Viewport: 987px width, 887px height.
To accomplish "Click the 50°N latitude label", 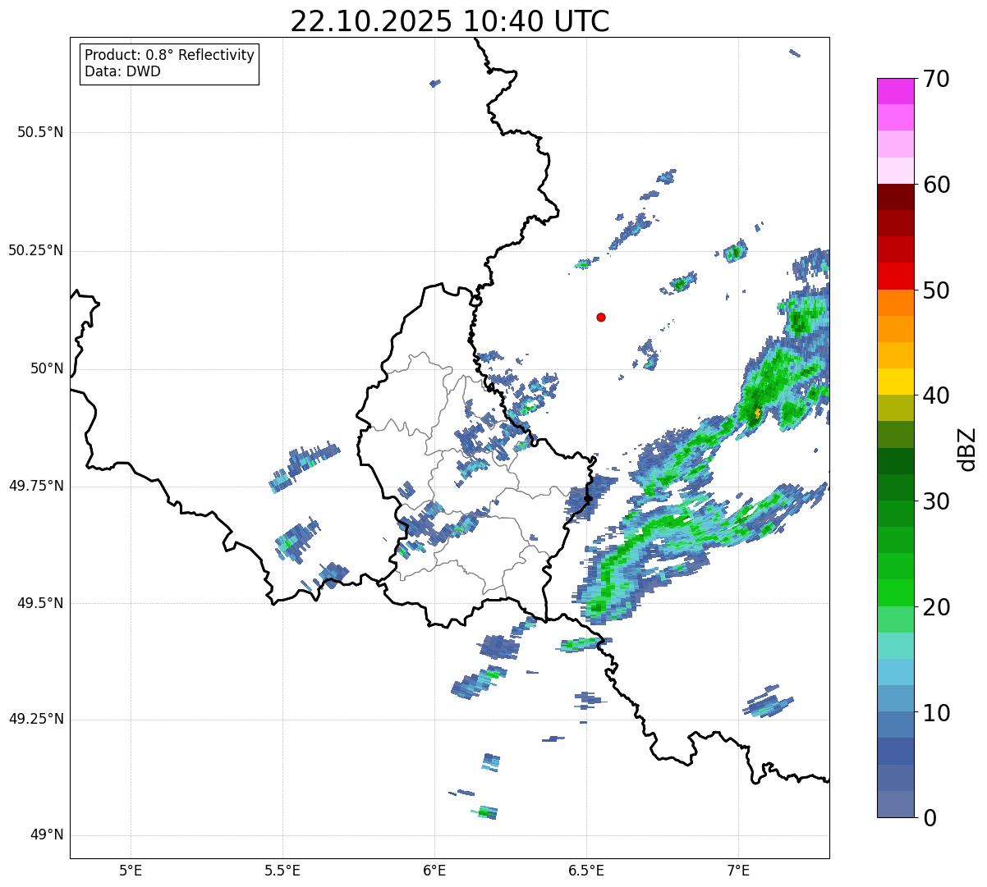I will (47, 368).
